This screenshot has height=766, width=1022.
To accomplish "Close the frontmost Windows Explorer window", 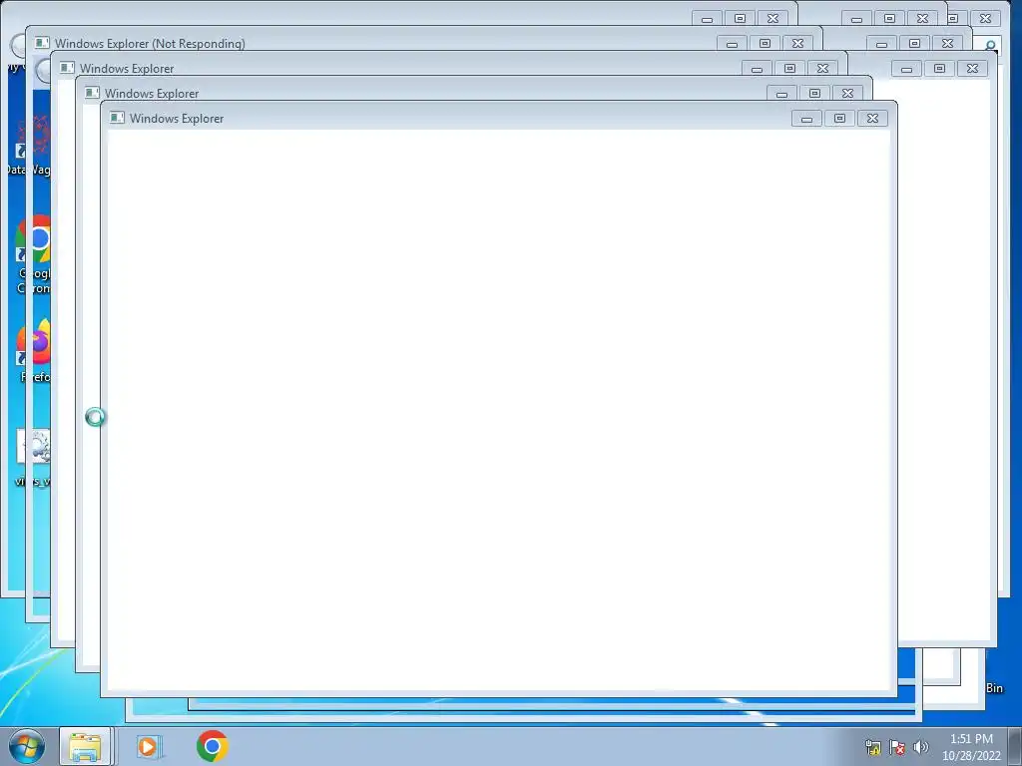I will tap(872, 119).
